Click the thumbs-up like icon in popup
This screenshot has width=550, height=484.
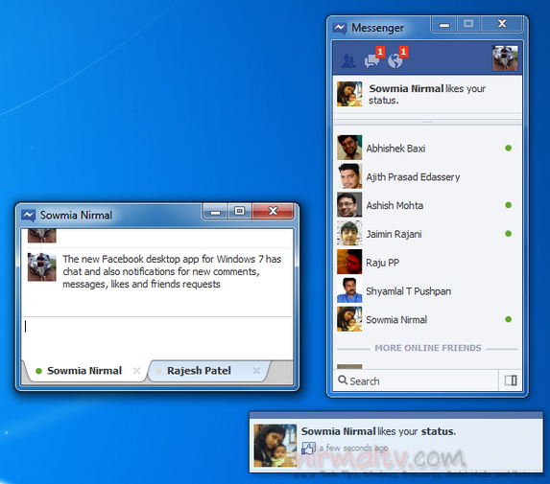coord(308,448)
